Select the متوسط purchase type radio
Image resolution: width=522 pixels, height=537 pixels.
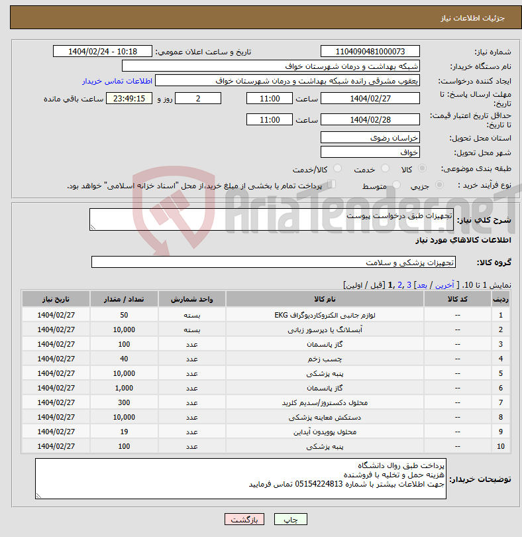point(396,185)
